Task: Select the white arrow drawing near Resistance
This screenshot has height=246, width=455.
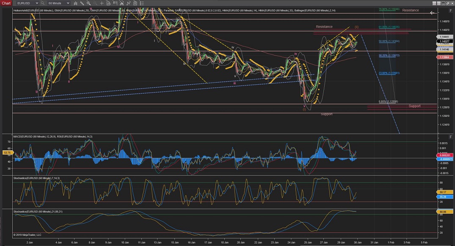Action: point(433,13)
